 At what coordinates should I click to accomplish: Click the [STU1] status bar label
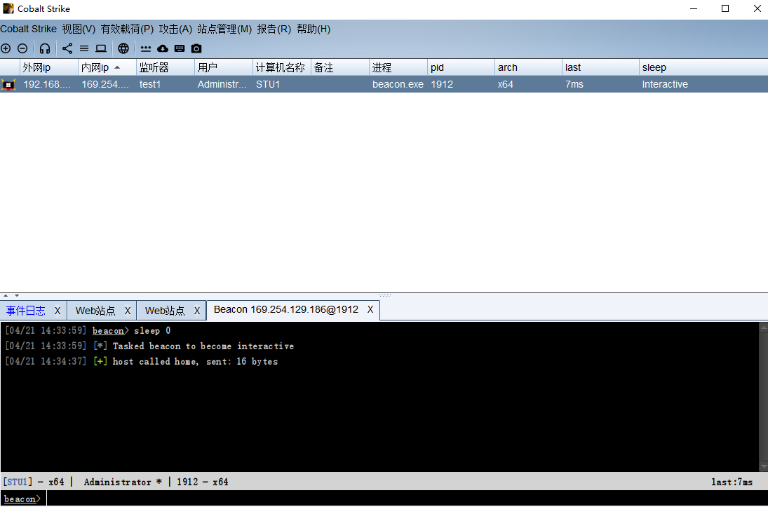(x=18, y=482)
